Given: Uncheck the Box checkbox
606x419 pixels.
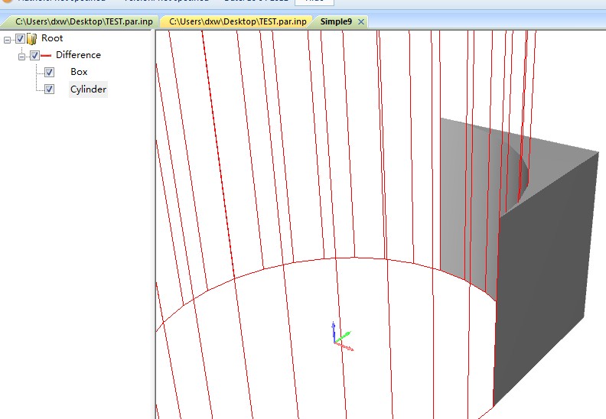Looking at the screenshot, I should point(49,72).
